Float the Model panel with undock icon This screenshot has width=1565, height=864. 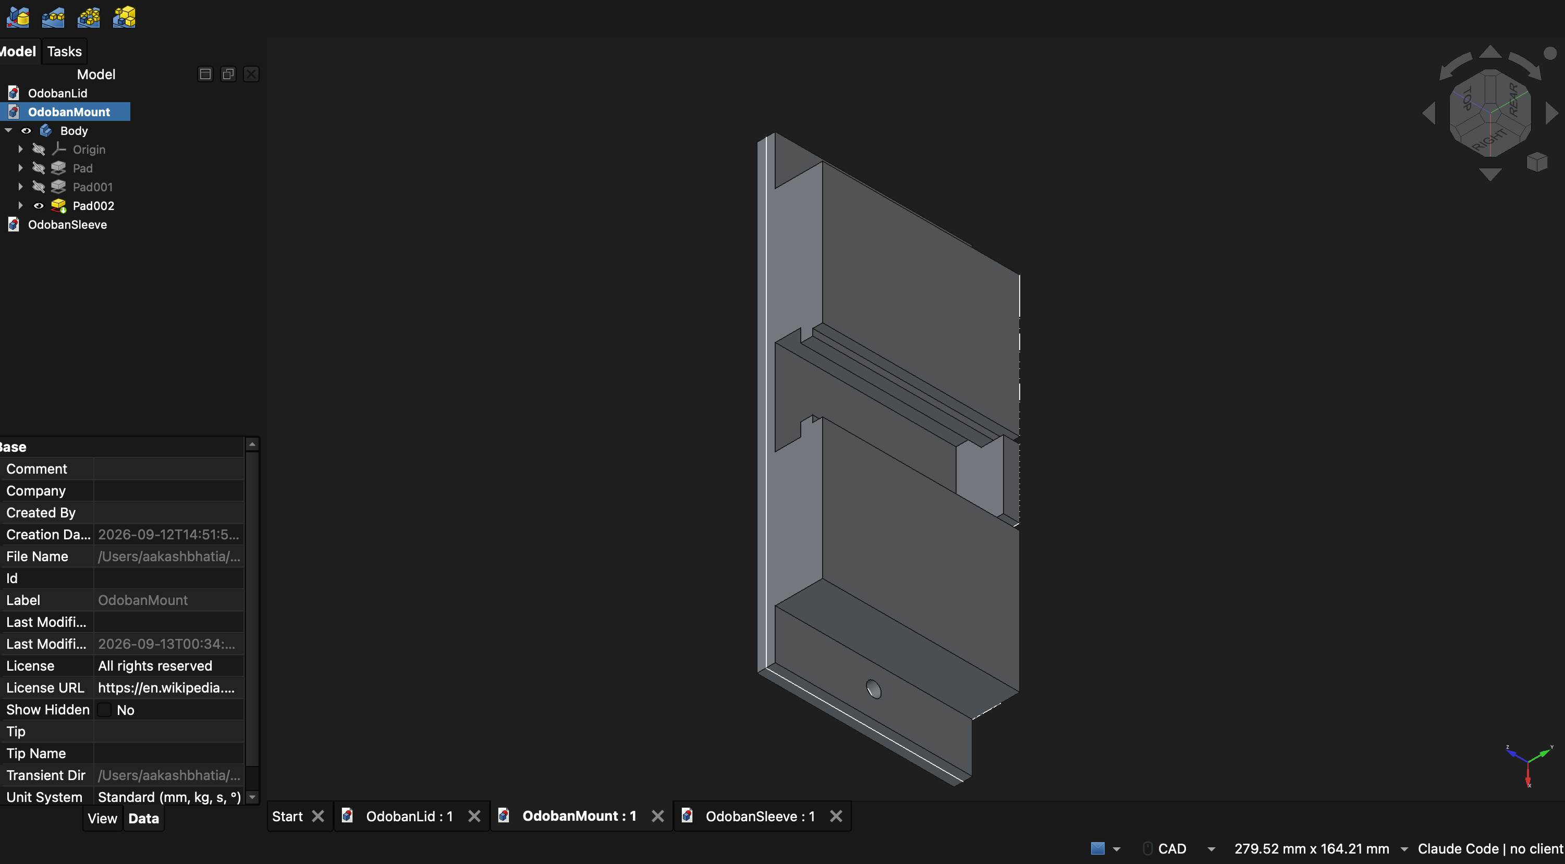(x=228, y=74)
